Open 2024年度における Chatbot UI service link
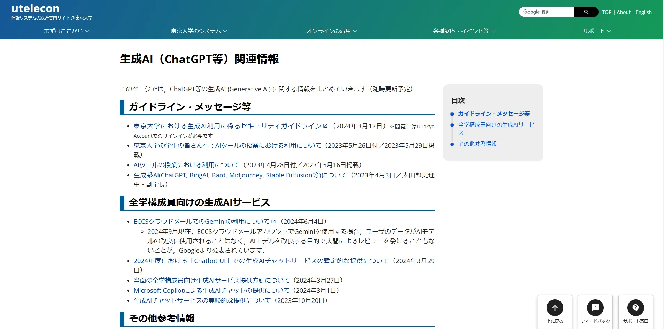664x329 pixels. 261,261
